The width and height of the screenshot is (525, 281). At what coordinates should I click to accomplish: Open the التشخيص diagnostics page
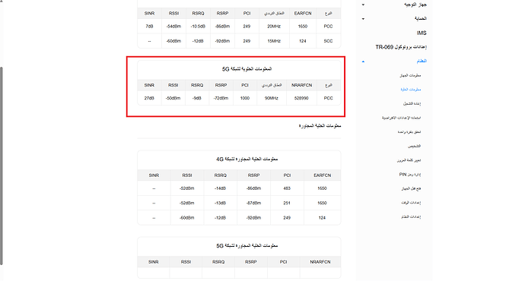pyautogui.click(x=414, y=146)
